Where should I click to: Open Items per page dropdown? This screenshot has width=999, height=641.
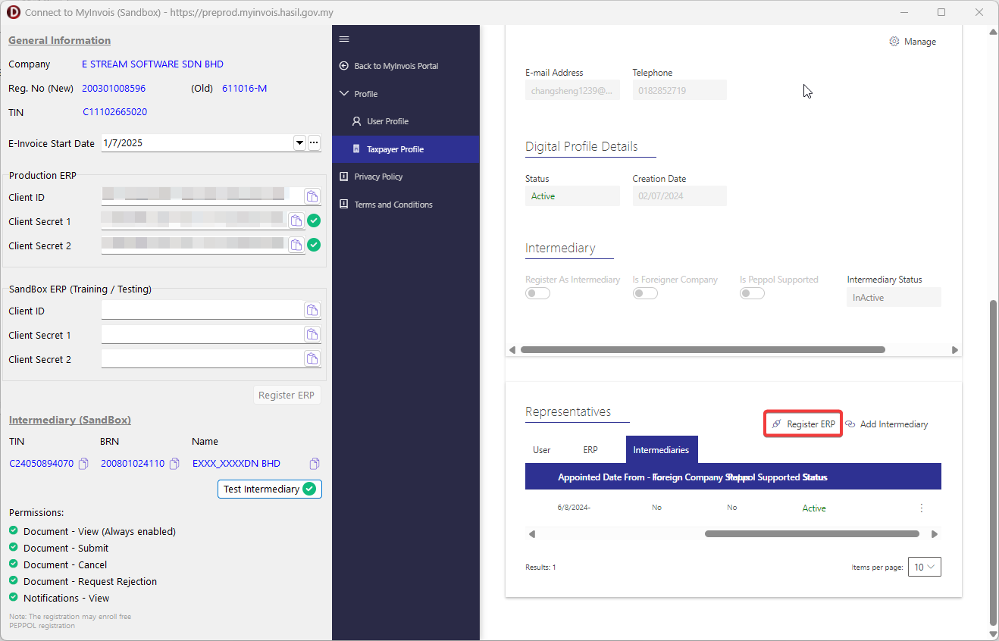click(924, 567)
